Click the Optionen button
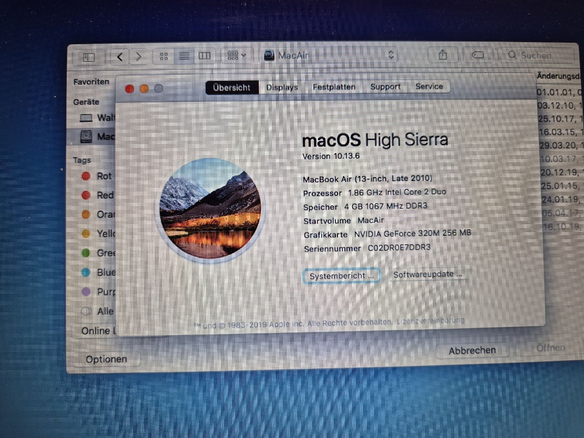The height and width of the screenshot is (438, 584). tap(106, 359)
